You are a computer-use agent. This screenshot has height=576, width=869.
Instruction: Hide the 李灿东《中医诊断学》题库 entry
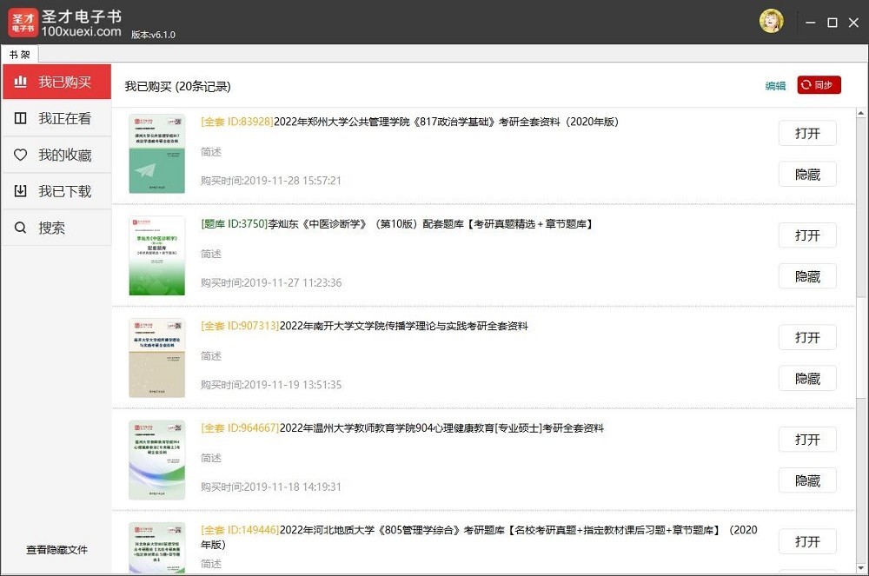[x=806, y=276]
